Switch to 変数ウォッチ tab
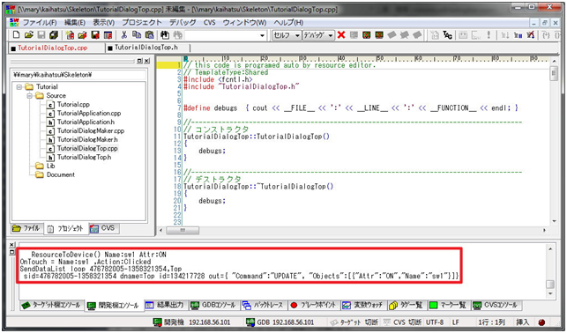The image size is (567, 333). coord(362,305)
